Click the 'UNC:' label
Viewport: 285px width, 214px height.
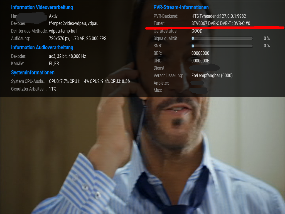(158, 61)
